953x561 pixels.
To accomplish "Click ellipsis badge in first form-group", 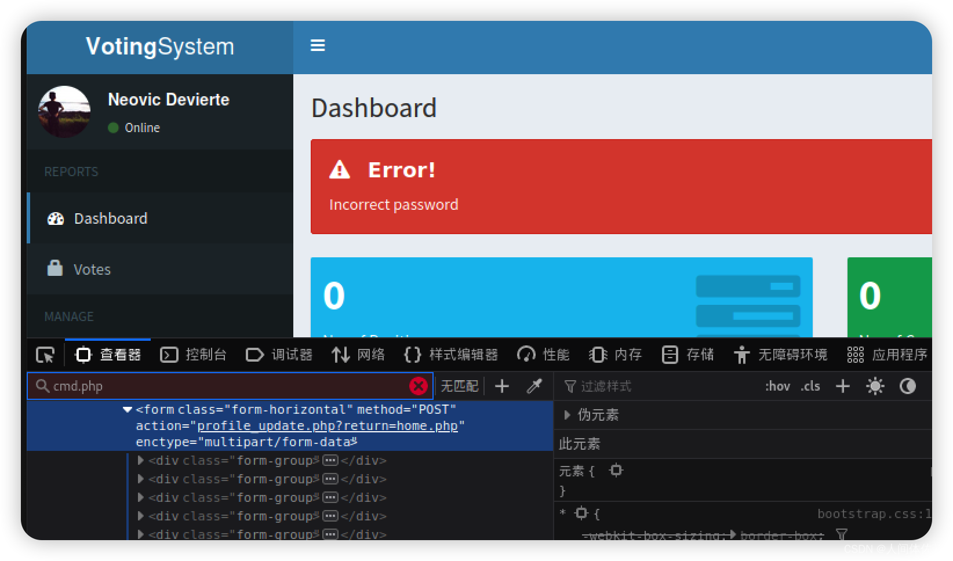I will tap(330, 461).
